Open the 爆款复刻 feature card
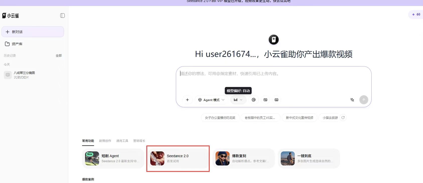The width and height of the screenshot is (423, 183). (x=243, y=158)
